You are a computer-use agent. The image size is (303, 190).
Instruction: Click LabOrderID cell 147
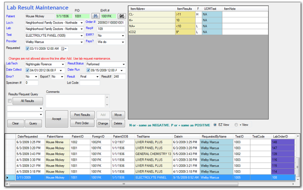[283, 148]
